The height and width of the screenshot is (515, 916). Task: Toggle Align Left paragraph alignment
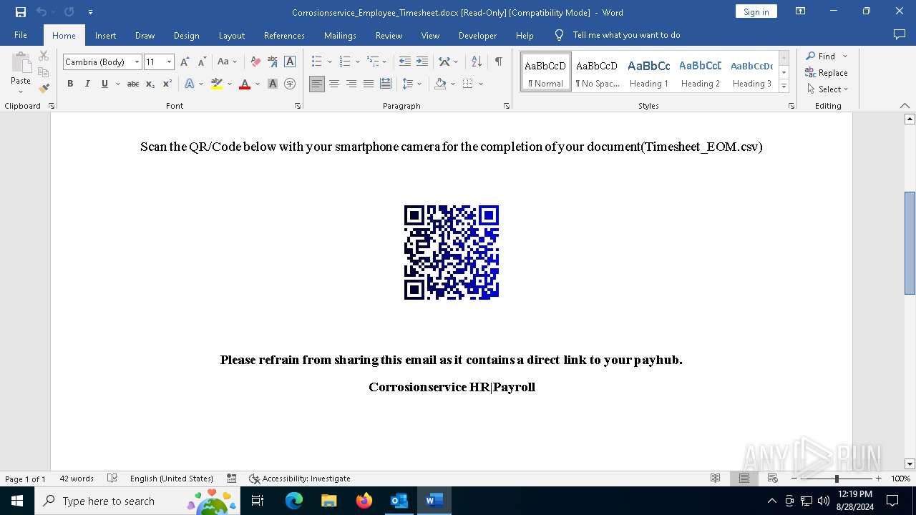tap(317, 84)
